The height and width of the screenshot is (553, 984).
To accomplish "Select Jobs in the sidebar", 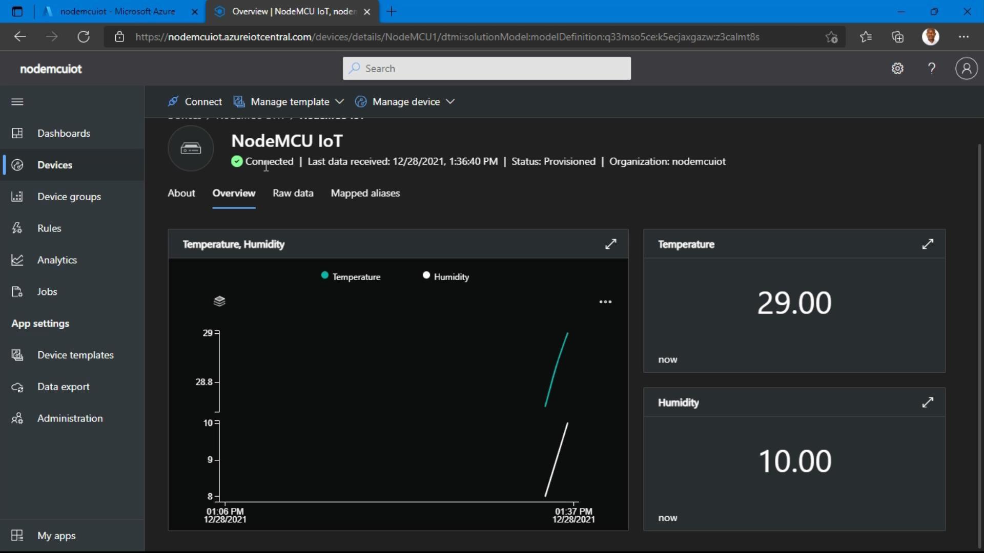I will point(47,291).
